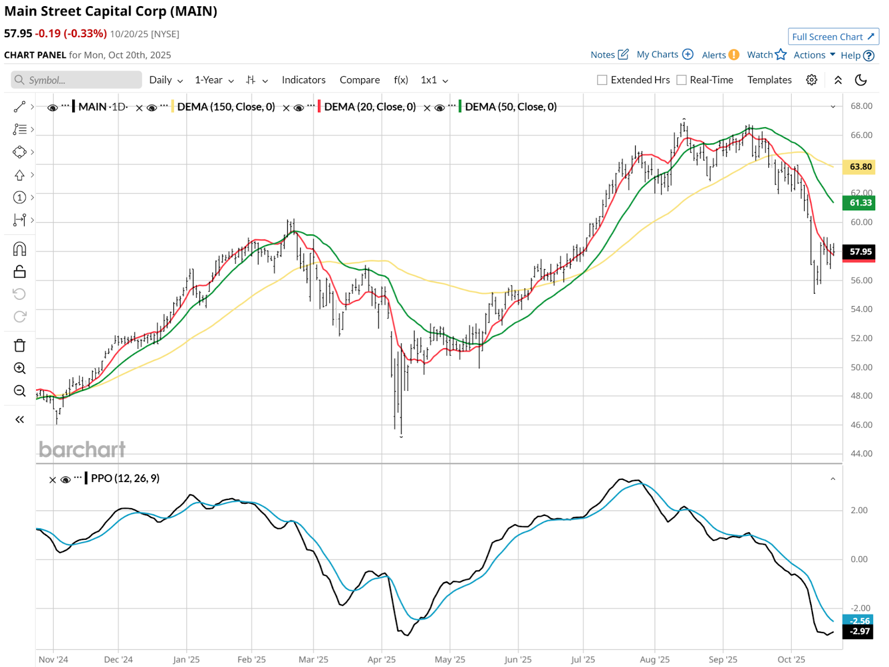Image resolution: width=889 pixels, height=667 pixels.
Task: Click the Alerts orange exclamation icon
Action: tap(734, 54)
